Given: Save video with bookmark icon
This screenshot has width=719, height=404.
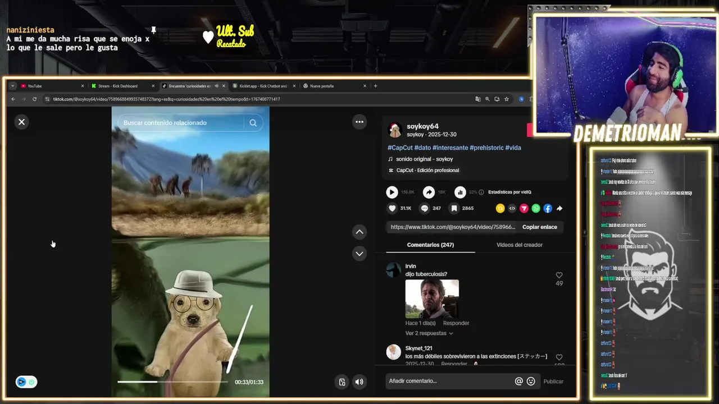Looking at the screenshot, I should point(454,208).
